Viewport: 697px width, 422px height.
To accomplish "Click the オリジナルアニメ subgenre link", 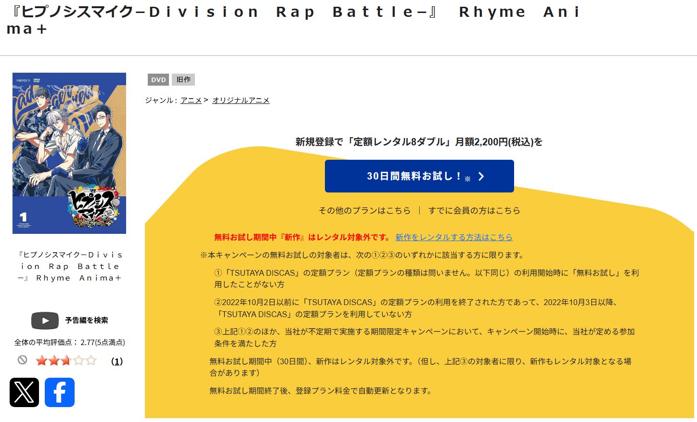I will (x=241, y=100).
